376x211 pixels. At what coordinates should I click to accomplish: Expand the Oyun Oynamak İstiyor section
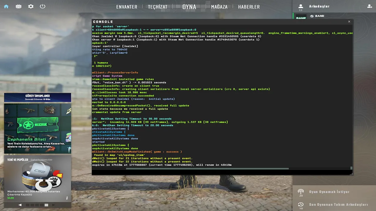(x=329, y=192)
